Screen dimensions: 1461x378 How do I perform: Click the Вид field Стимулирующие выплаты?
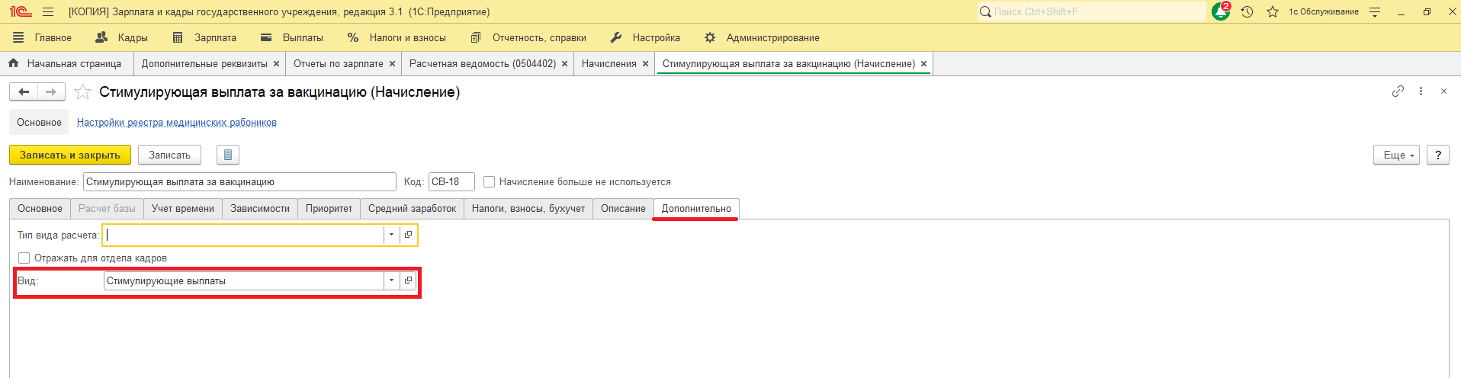(x=243, y=280)
